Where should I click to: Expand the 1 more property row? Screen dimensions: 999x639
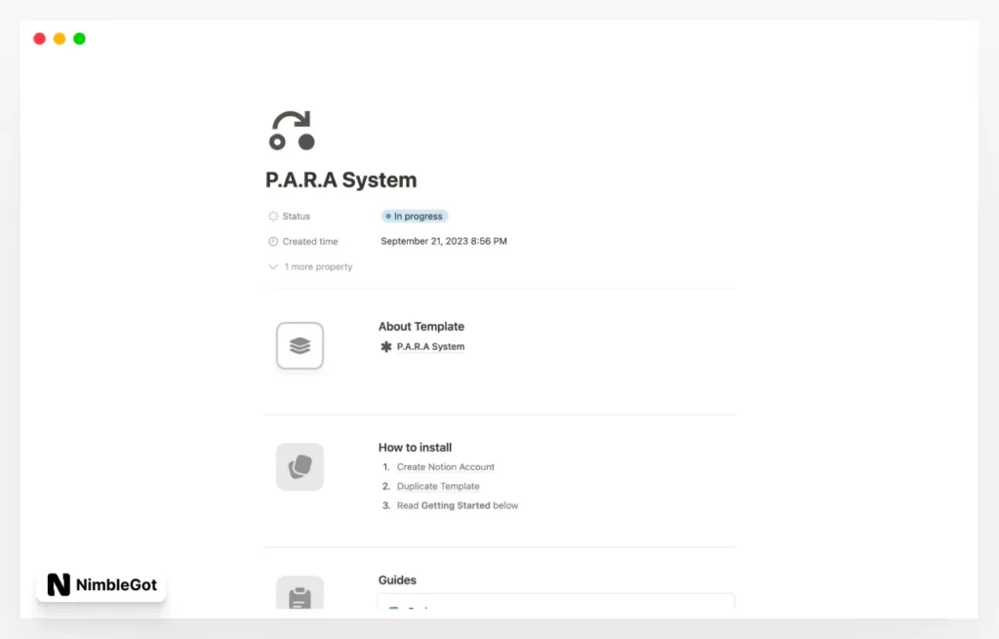click(x=310, y=265)
